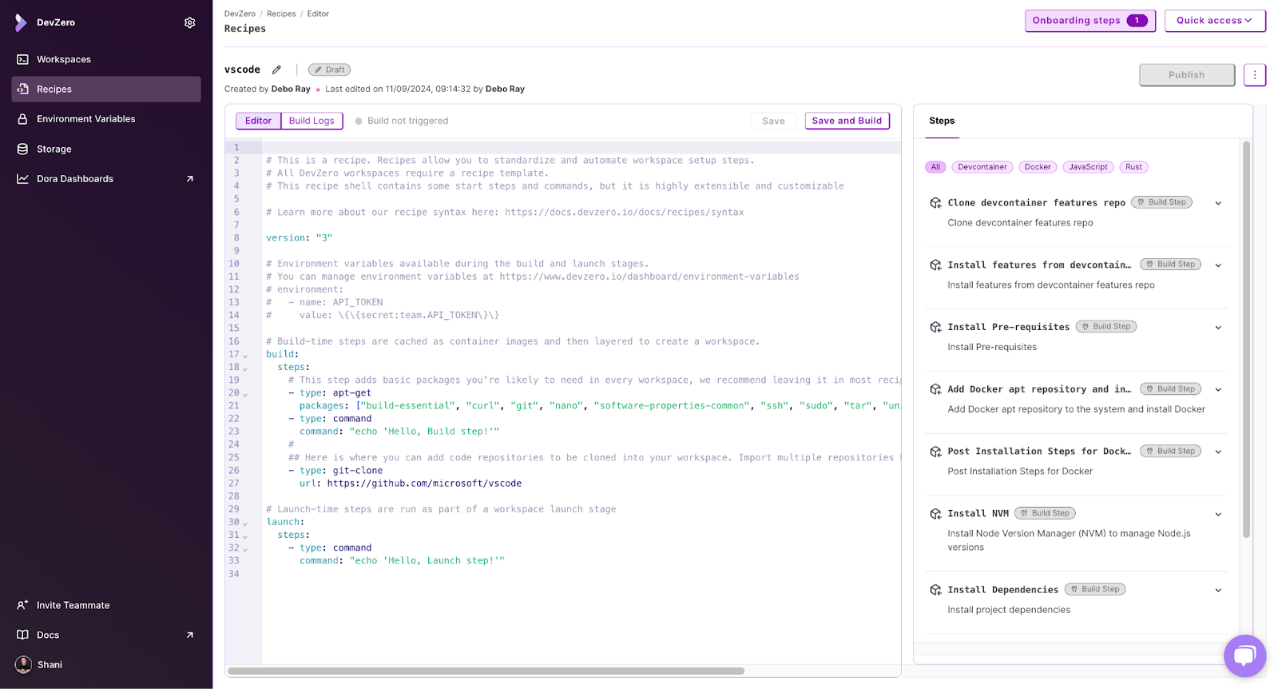
Task: Expand the Install Pre-requisites step
Action: pyautogui.click(x=1218, y=327)
